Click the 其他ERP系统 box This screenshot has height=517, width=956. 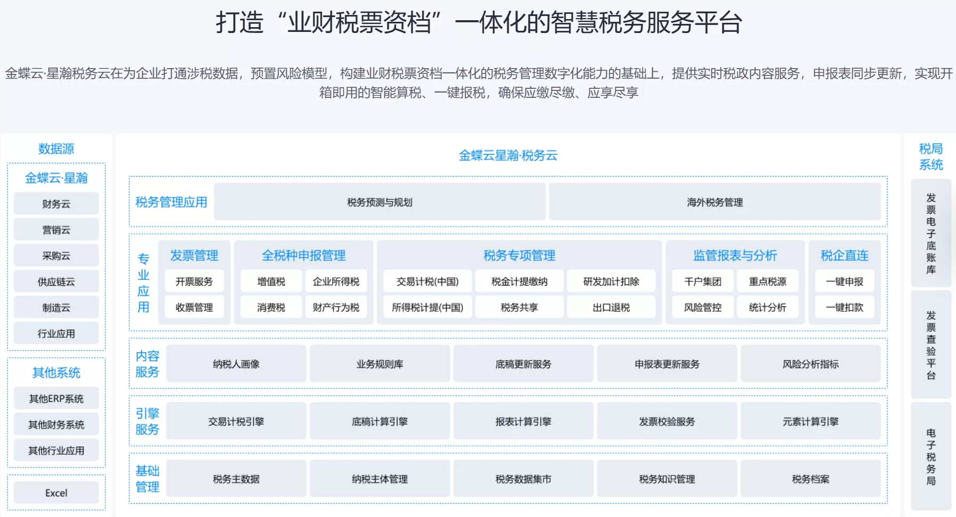(56, 399)
